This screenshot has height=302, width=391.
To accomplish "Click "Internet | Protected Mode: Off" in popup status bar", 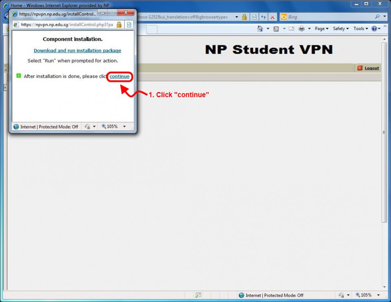I will coord(49,127).
